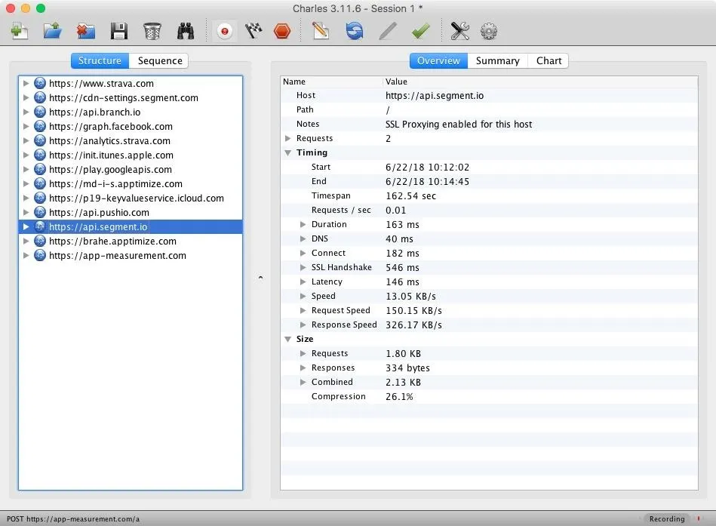Open the Chart tab
Screen dimensions: 716x526
click(549, 60)
